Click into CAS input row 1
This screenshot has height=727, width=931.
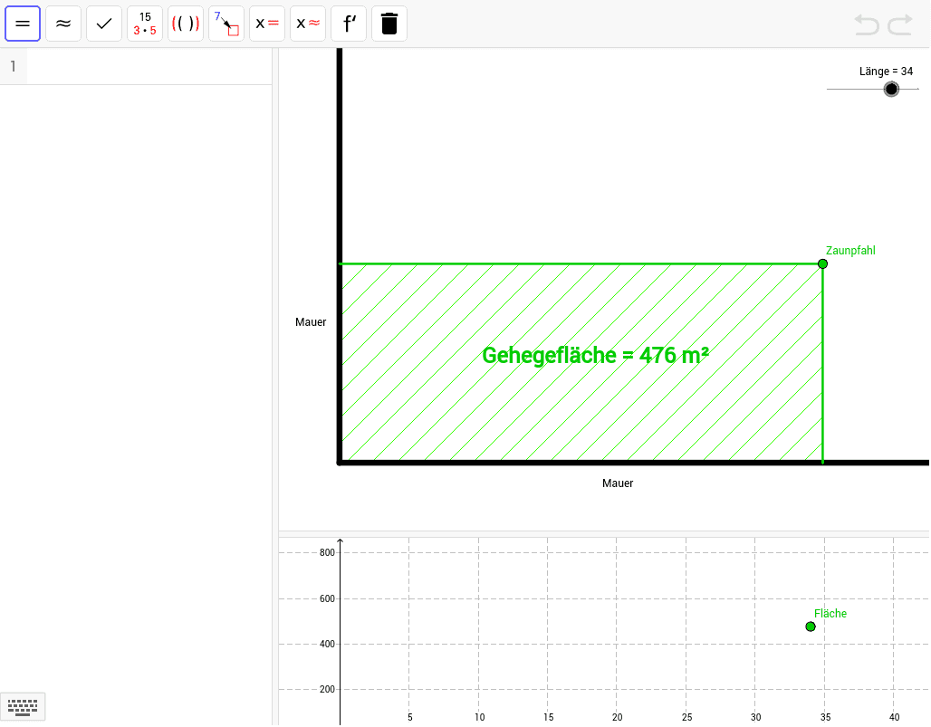coord(149,66)
